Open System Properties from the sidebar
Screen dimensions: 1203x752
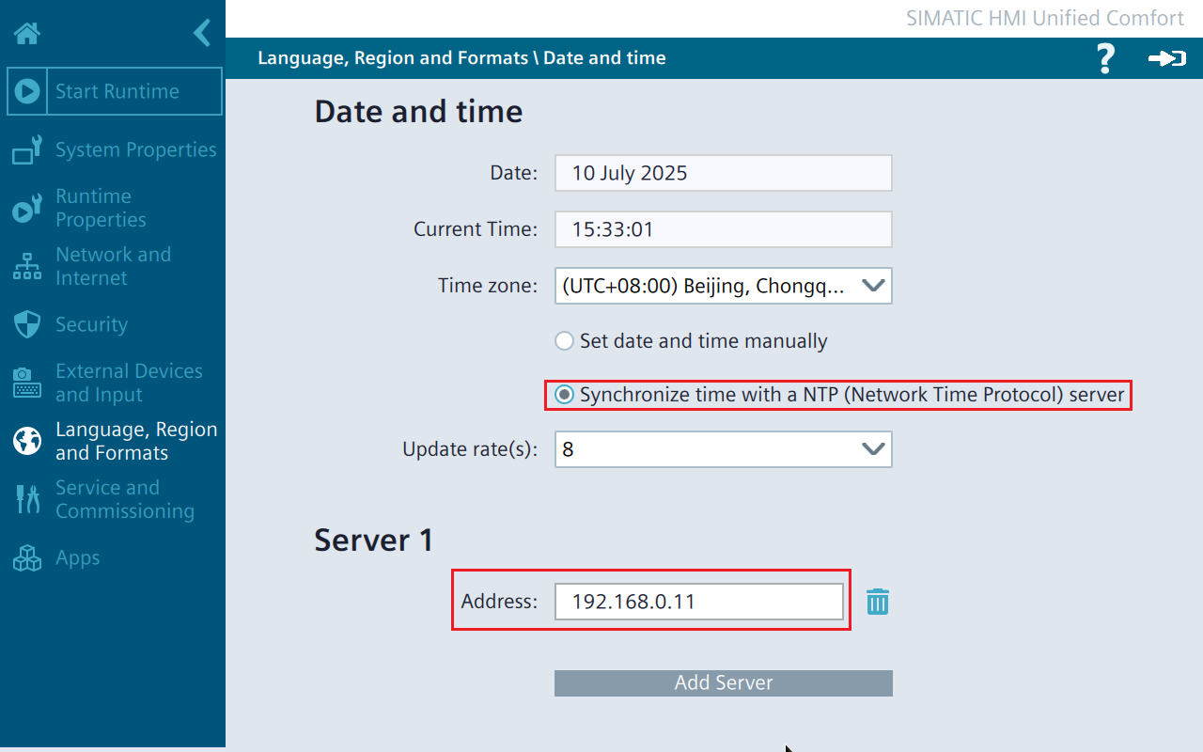(135, 149)
